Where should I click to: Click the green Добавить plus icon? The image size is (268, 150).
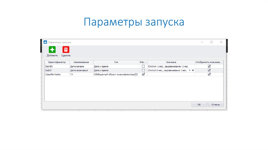click(52, 50)
